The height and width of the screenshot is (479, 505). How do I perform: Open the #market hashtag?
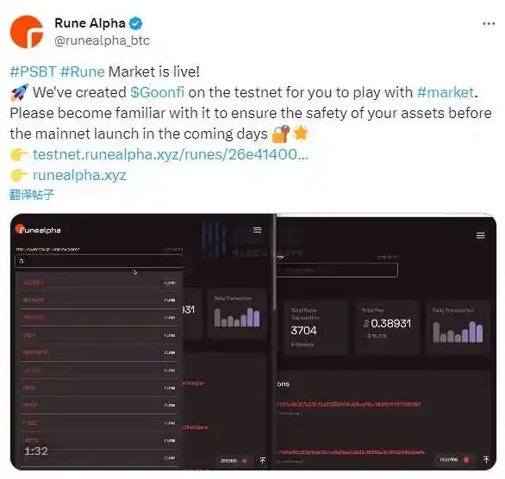tap(446, 92)
